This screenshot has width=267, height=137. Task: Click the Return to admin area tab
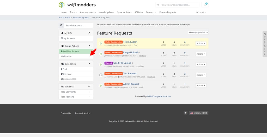[x=265, y=44]
